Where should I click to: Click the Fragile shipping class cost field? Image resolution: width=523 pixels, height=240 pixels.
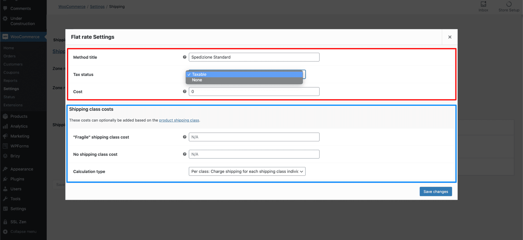[x=254, y=137]
